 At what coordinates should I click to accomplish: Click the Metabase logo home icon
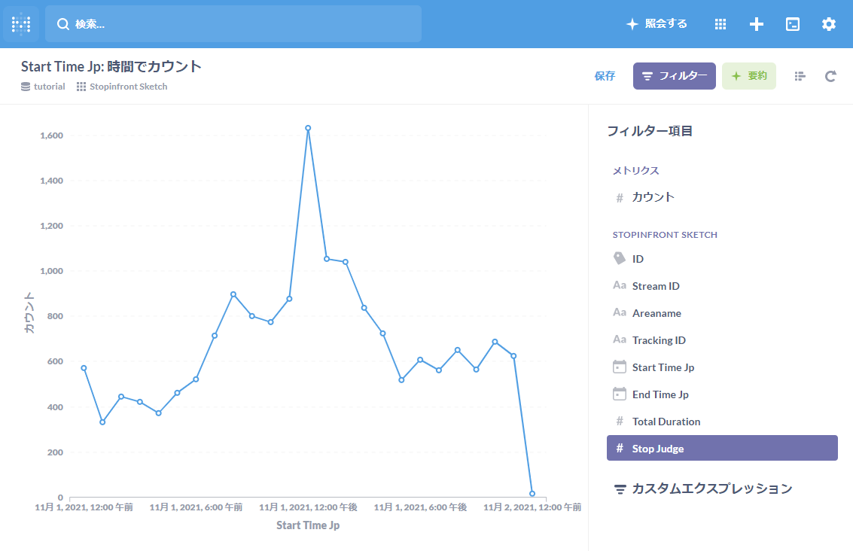(x=21, y=24)
